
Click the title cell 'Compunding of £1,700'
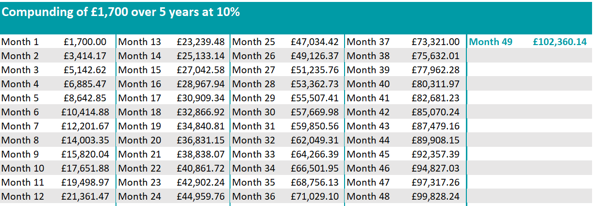(121, 13)
